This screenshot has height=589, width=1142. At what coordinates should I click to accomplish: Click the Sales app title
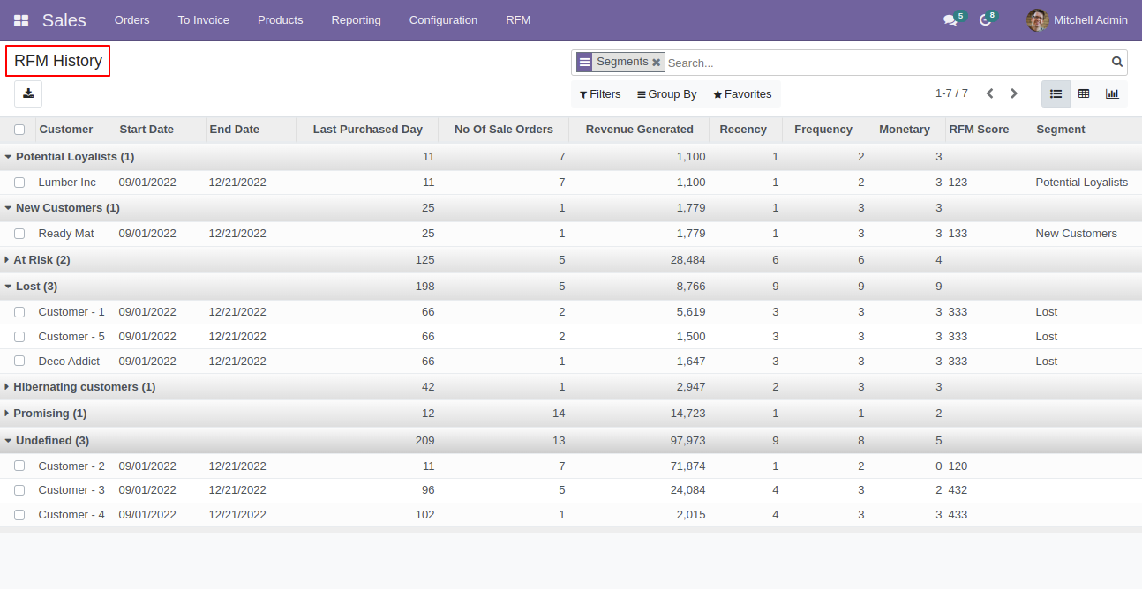[x=64, y=20]
